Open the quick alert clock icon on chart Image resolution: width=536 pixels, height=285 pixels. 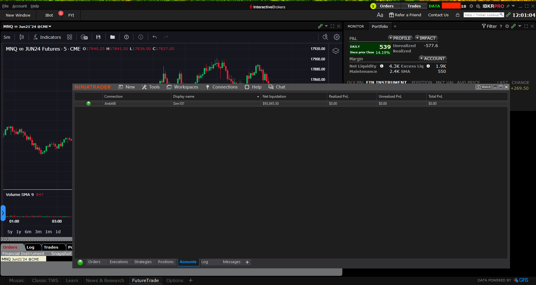[x=325, y=37]
